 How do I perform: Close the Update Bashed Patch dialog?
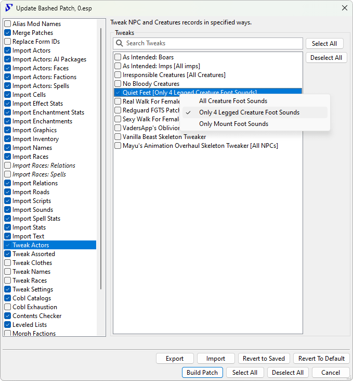point(344,8)
